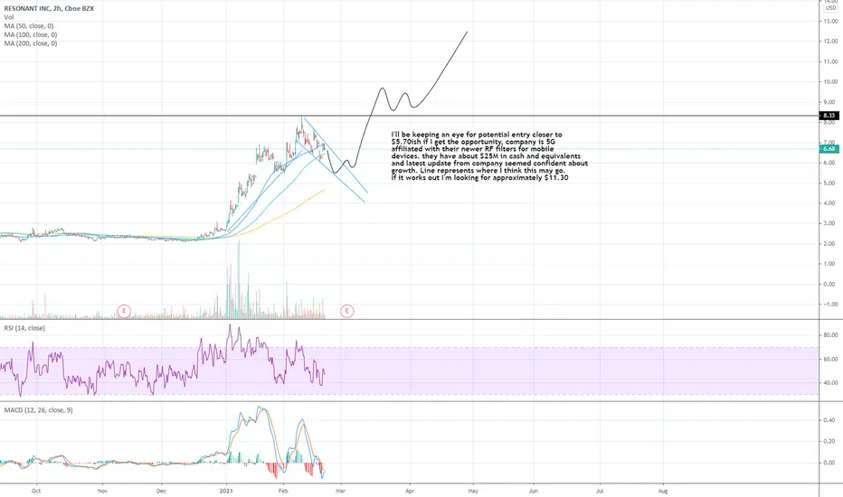
Task: Click the Jul label on time axis
Action: (x=600, y=491)
